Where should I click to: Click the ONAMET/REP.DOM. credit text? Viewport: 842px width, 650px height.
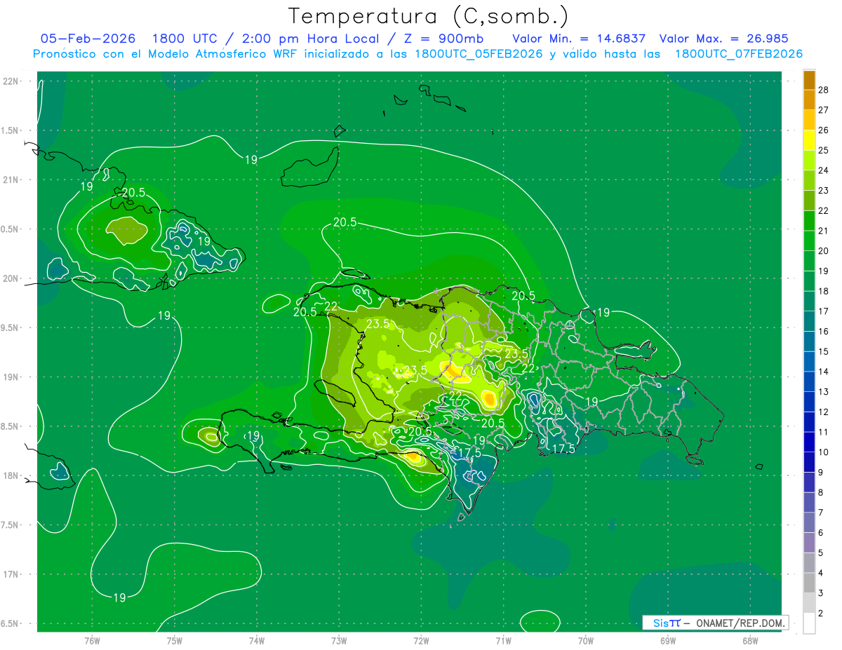[739, 623]
